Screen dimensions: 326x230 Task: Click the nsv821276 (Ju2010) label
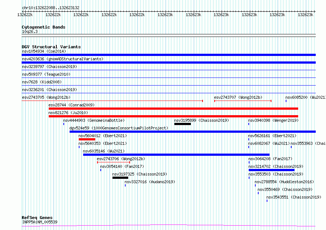pos(68,113)
